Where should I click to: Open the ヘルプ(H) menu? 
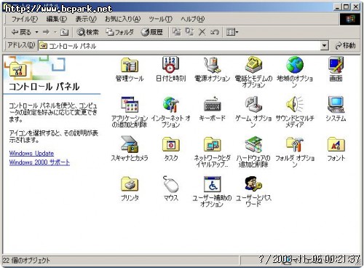coord(193,19)
